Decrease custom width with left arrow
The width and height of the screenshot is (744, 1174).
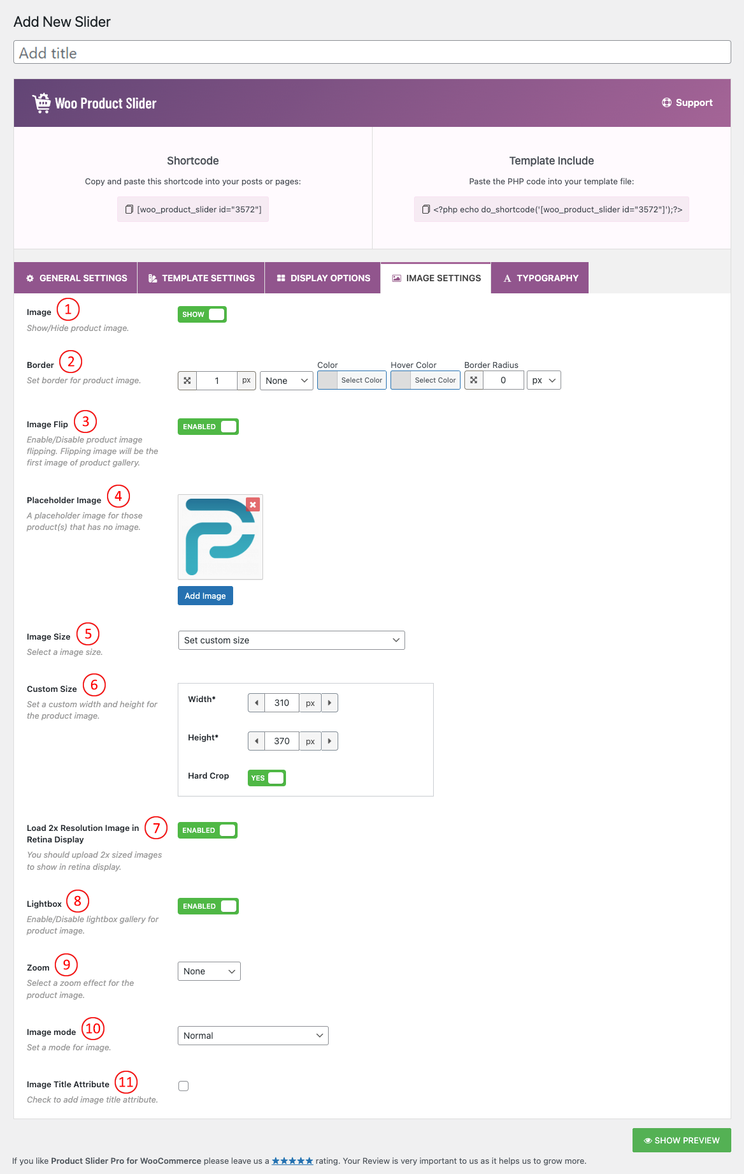tap(256, 703)
